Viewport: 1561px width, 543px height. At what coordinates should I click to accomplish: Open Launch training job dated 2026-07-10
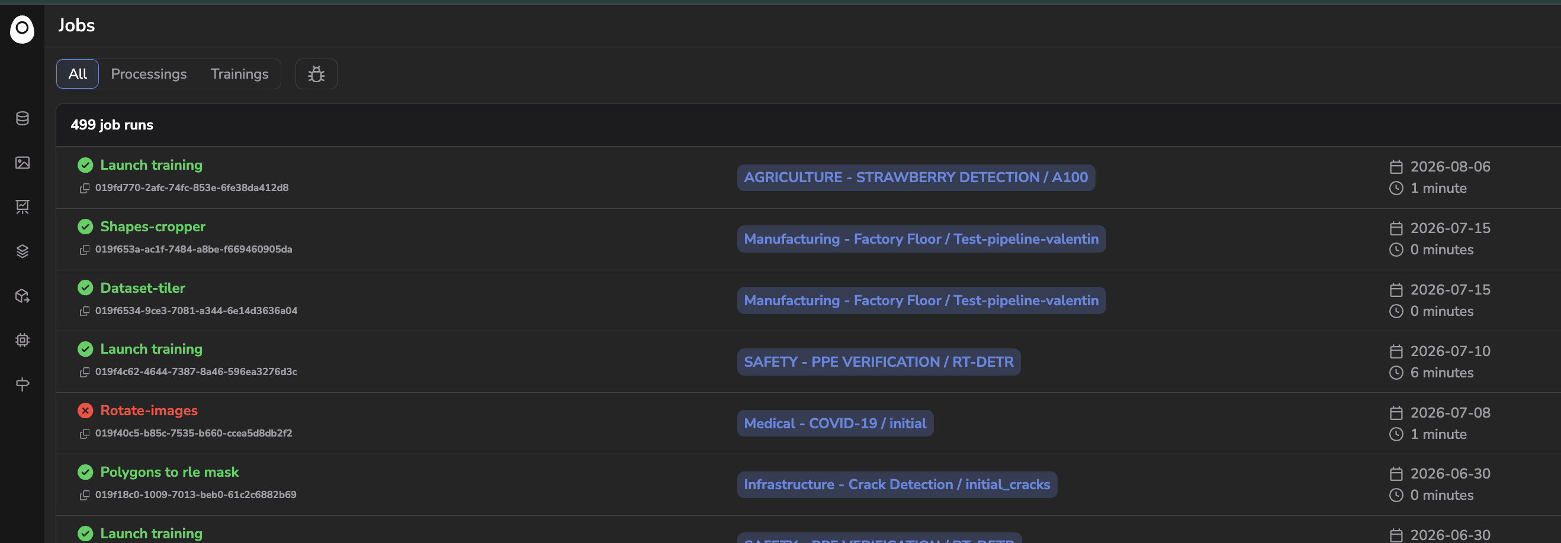[151, 350]
